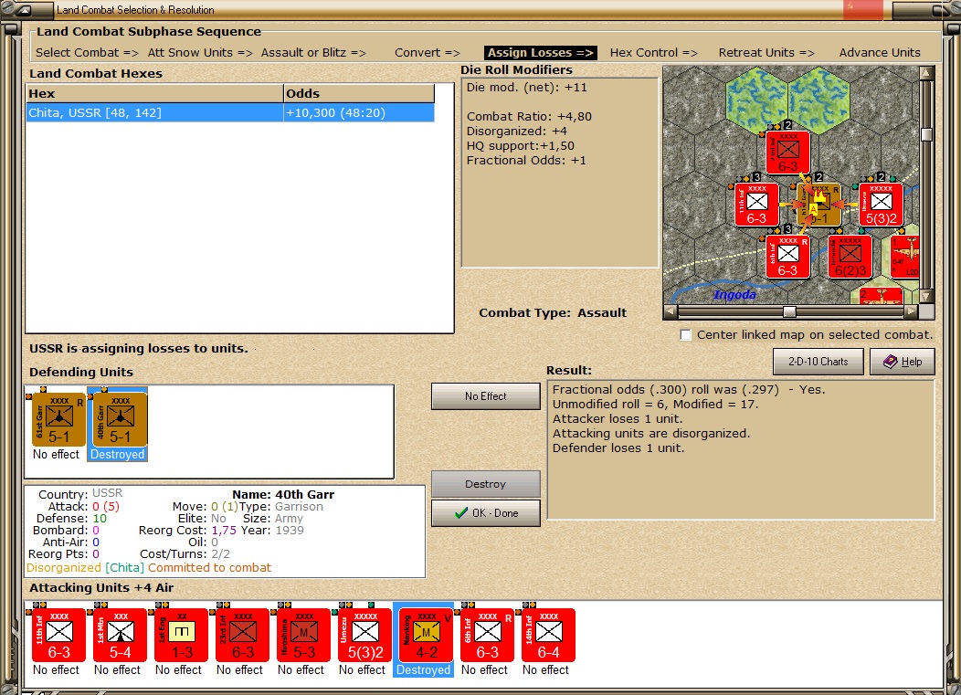Select the Chita, USSR combat hex row
Screen dimensions: 961x695
click(230, 112)
